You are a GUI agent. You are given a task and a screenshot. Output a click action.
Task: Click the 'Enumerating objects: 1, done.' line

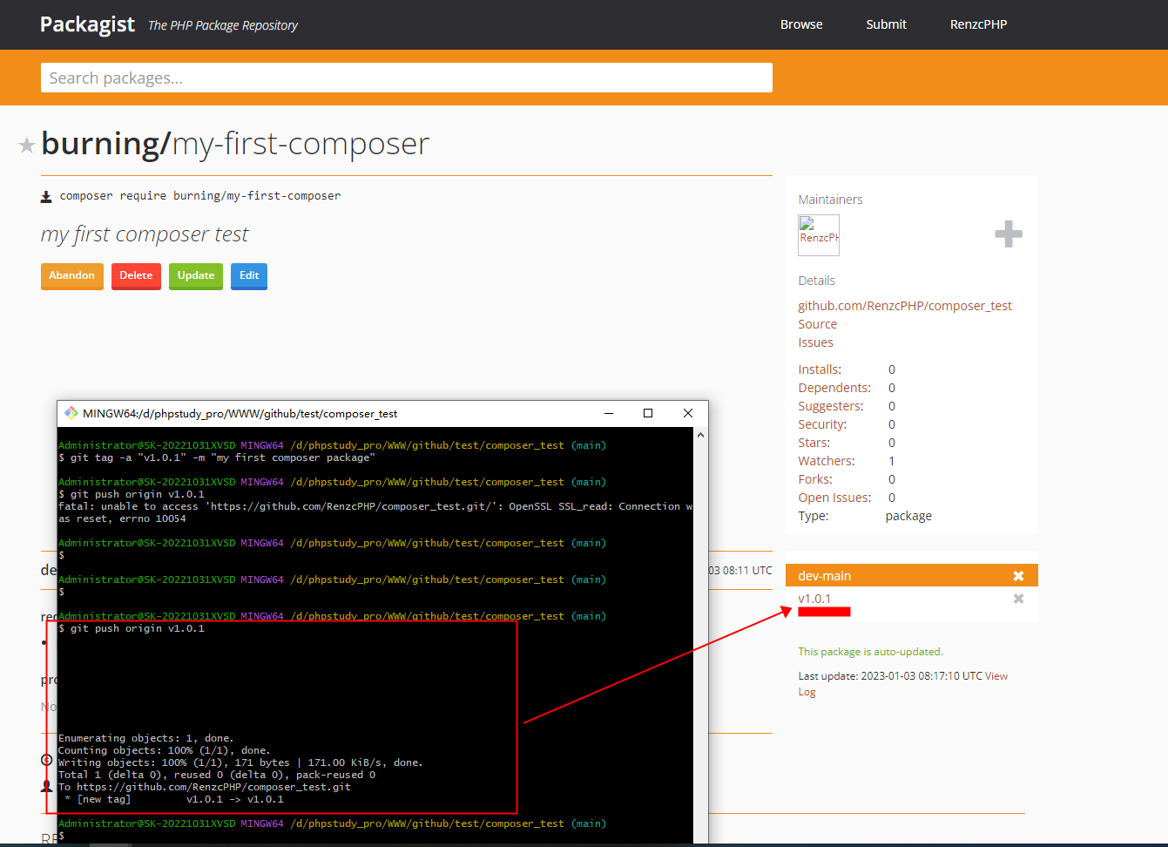coord(145,738)
